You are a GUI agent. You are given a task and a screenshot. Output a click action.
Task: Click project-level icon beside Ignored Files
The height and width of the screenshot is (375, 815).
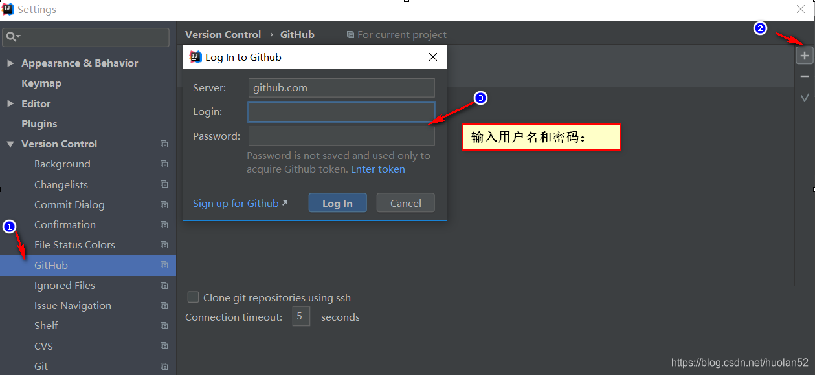164,286
